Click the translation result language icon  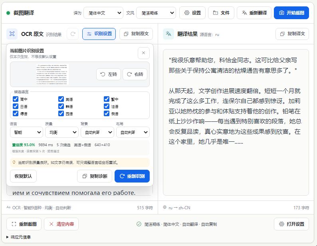(x=168, y=34)
